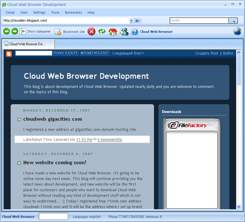Open New website coming soon! post title
245x222 pixels.
(x=55, y=163)
